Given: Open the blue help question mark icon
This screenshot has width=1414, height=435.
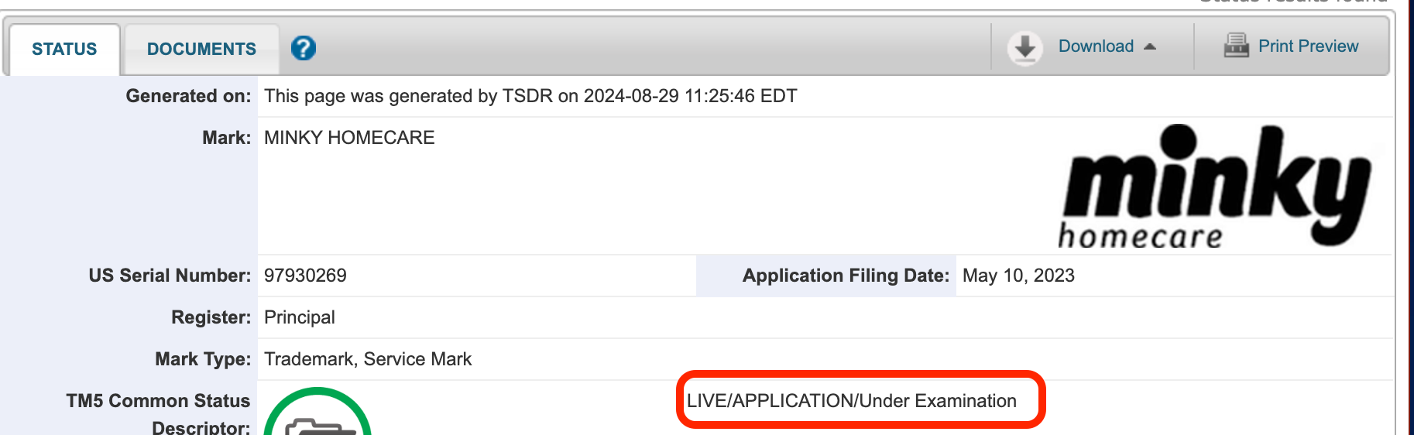Looking at the screenshot, I should 304,48.
